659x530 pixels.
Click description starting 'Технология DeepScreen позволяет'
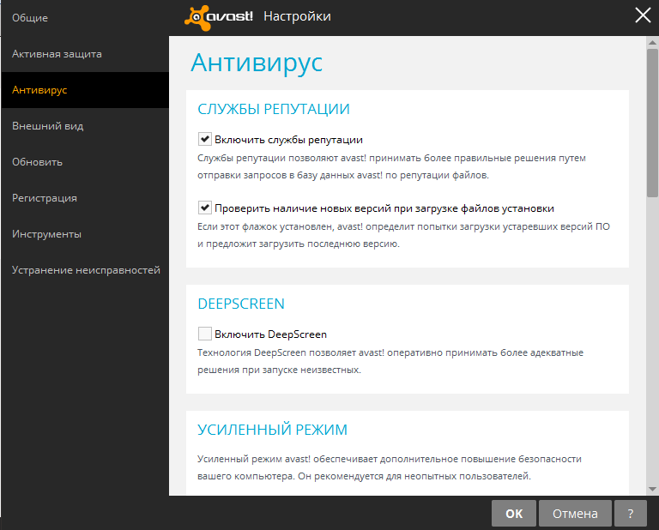click(x=390, y=361)
